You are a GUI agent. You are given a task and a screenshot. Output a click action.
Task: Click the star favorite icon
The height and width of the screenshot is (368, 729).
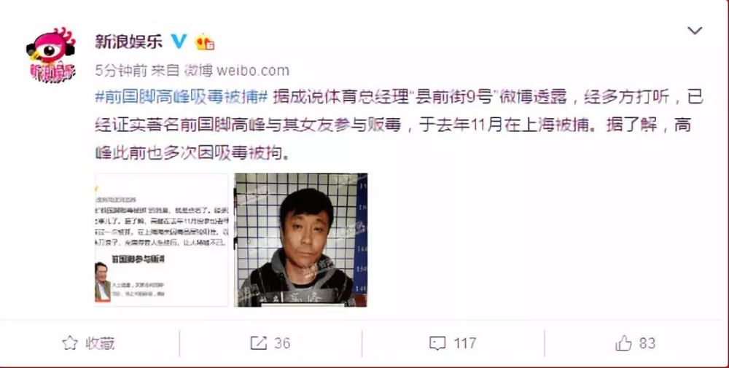[x=70, y=343]
